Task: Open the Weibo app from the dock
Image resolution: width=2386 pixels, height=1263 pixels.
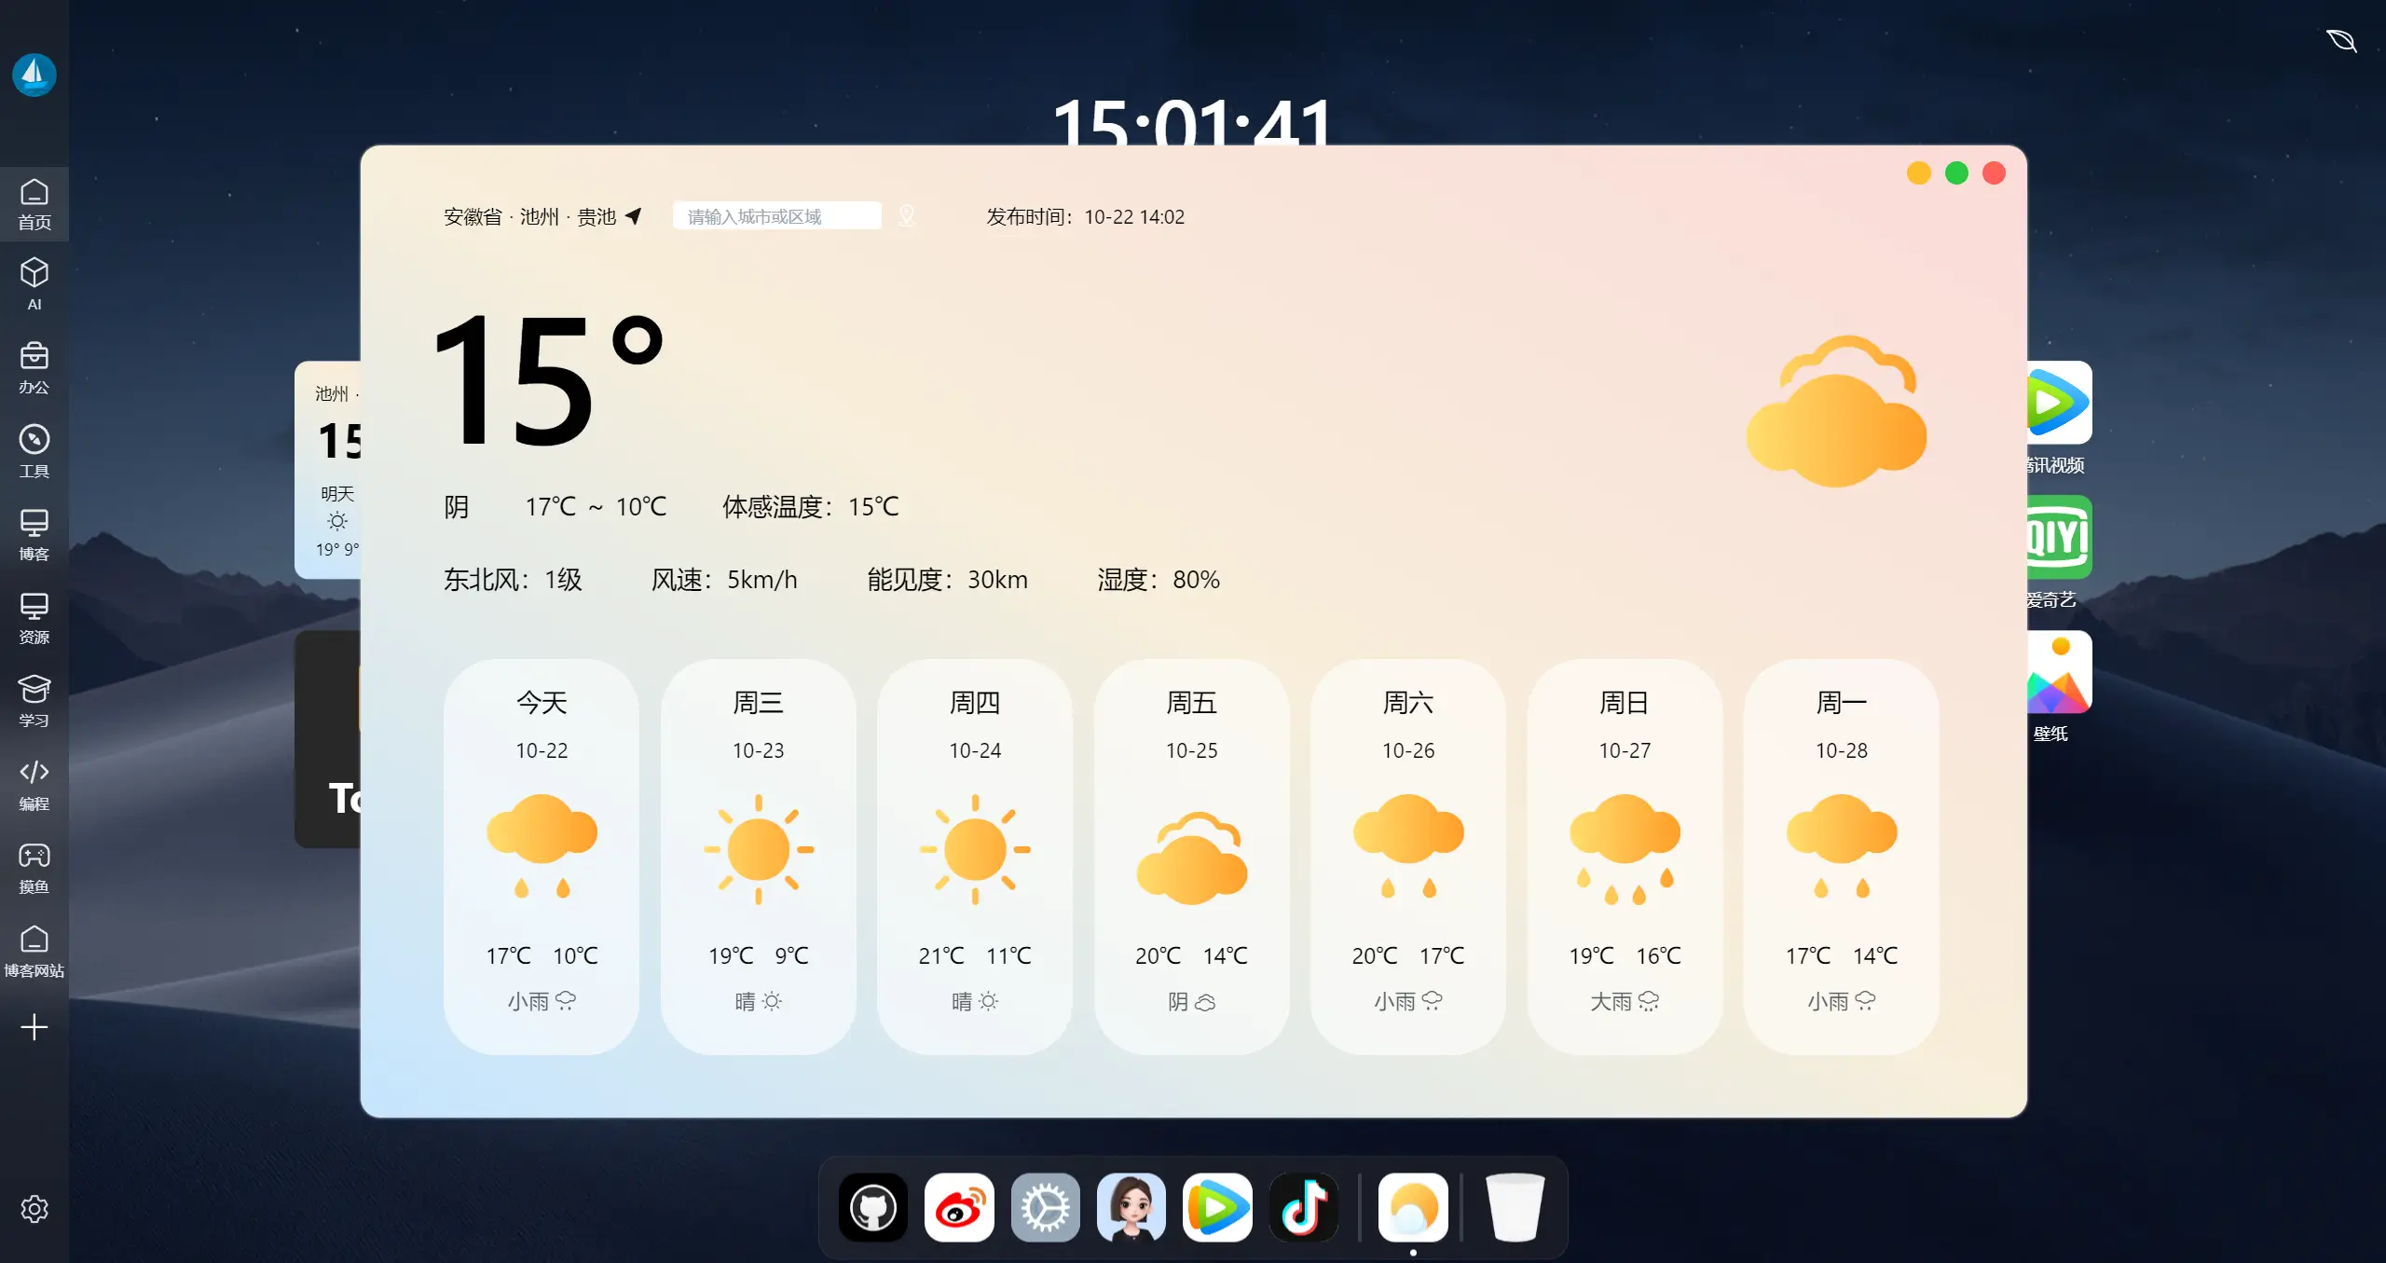Action: coord(959,1208)
